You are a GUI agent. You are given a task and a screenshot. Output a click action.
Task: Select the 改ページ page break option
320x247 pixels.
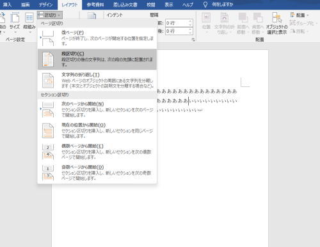(97, 38)
